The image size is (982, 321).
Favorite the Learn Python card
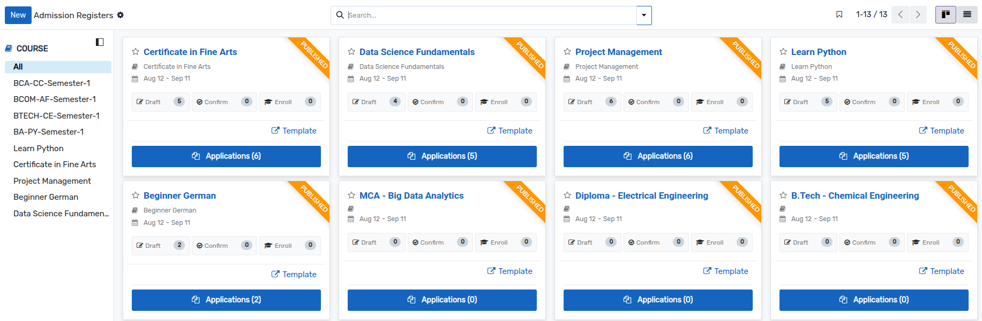[x=783, y=52]
